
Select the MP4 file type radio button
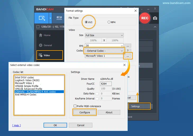click(x=109, y=22)
